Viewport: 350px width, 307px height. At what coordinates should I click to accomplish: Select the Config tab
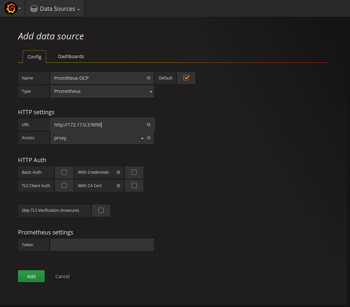pyautogui.click(x=34, y=57)
